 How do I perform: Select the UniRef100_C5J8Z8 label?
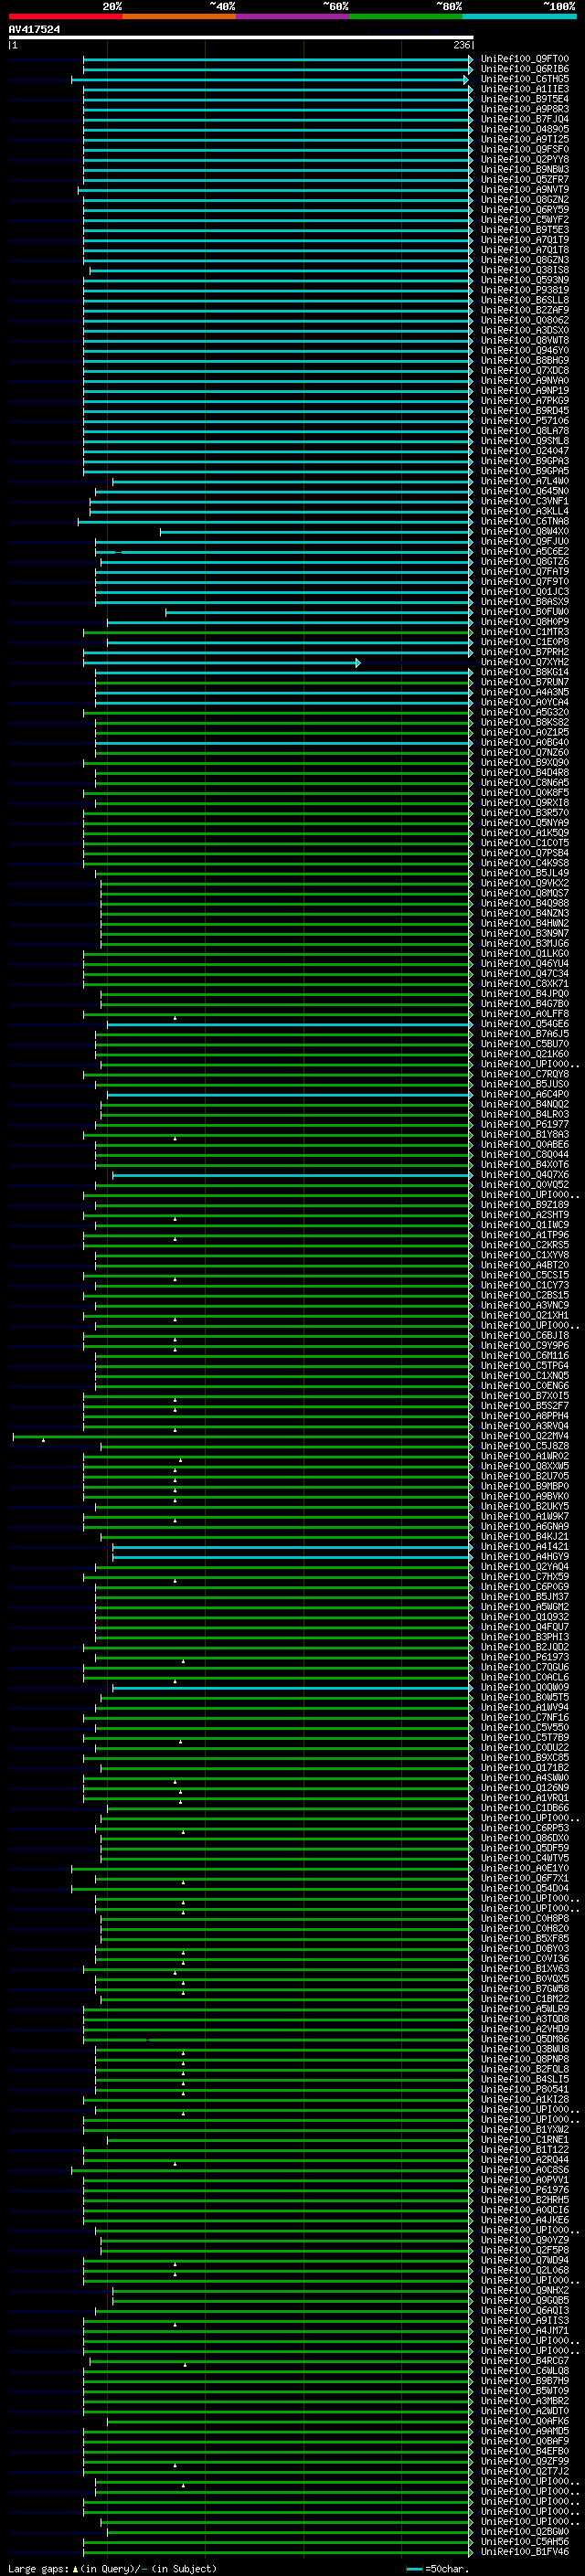coord(524,1446)
